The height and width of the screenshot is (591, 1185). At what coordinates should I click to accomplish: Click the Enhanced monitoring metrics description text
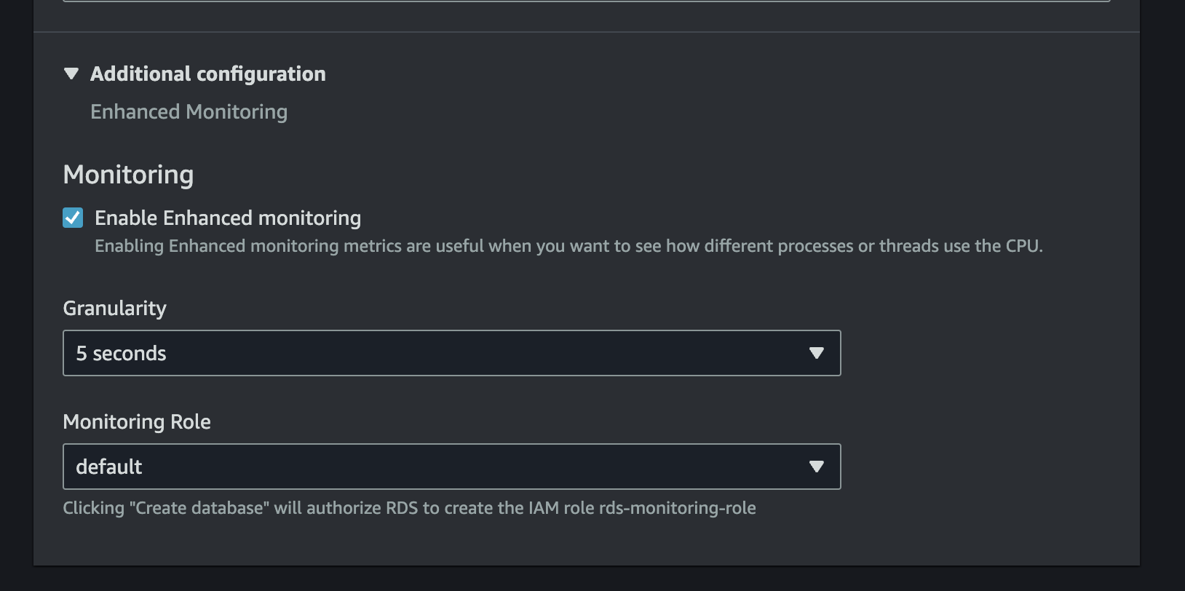coord(568,246)
